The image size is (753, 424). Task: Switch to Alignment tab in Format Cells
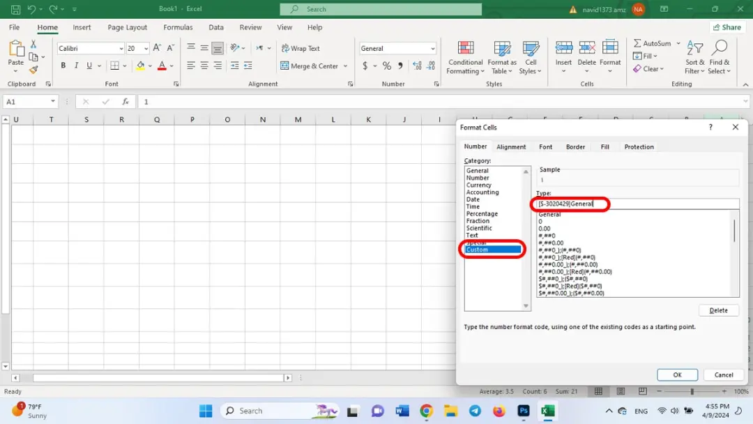511,147
